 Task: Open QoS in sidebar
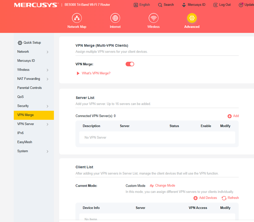tap(20, 97)
